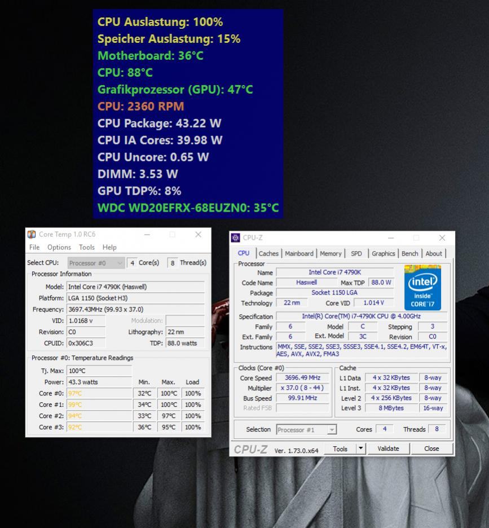Switch to the Memory tab
Screen dimensions: 489x528
tap(331, 253)
